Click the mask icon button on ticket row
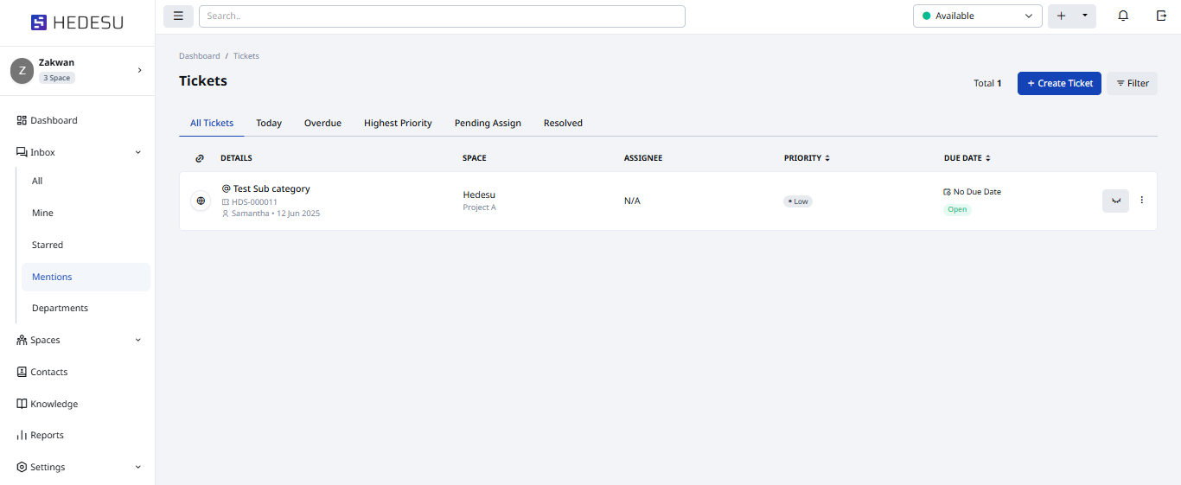 pos(1115,201)
